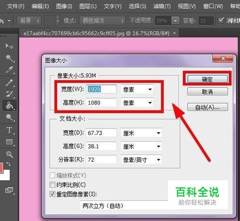240x221 pixels.
Task: Open the foreground color swatch
Action: click(1, 168)
